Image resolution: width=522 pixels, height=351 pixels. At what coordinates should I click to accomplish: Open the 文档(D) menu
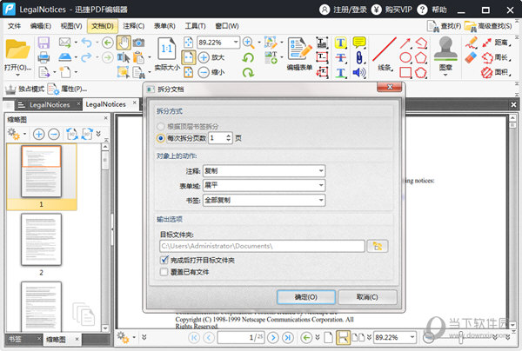(102, 25)
